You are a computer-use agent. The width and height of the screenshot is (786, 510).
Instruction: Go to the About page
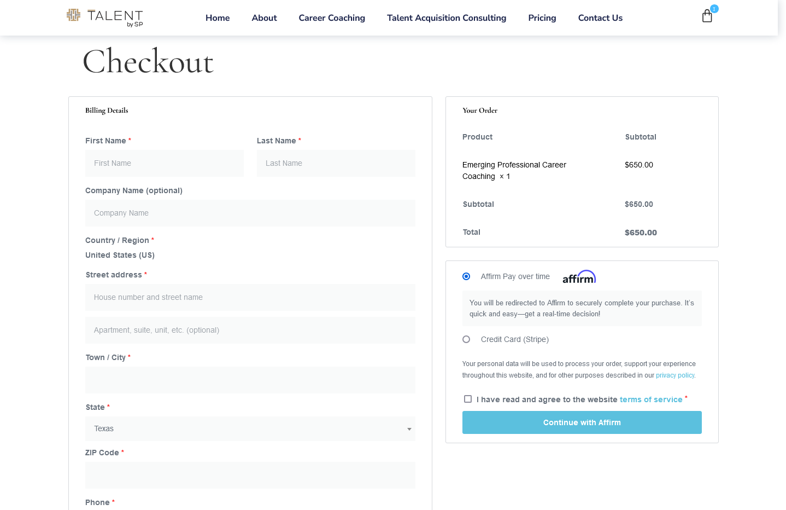click(x=264, y=18)
